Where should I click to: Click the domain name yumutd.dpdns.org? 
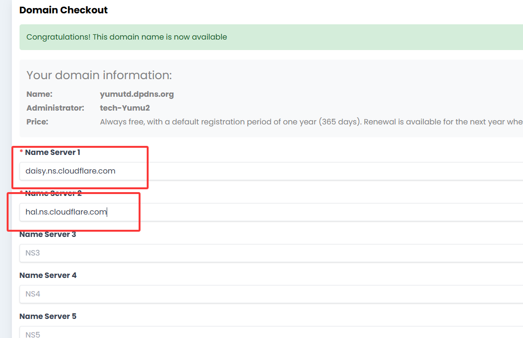[x=137, y=94]
